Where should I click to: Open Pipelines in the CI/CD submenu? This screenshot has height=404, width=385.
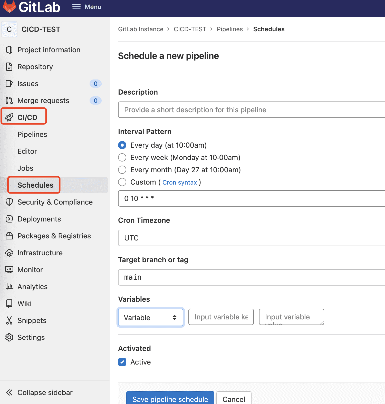point(32,134)
